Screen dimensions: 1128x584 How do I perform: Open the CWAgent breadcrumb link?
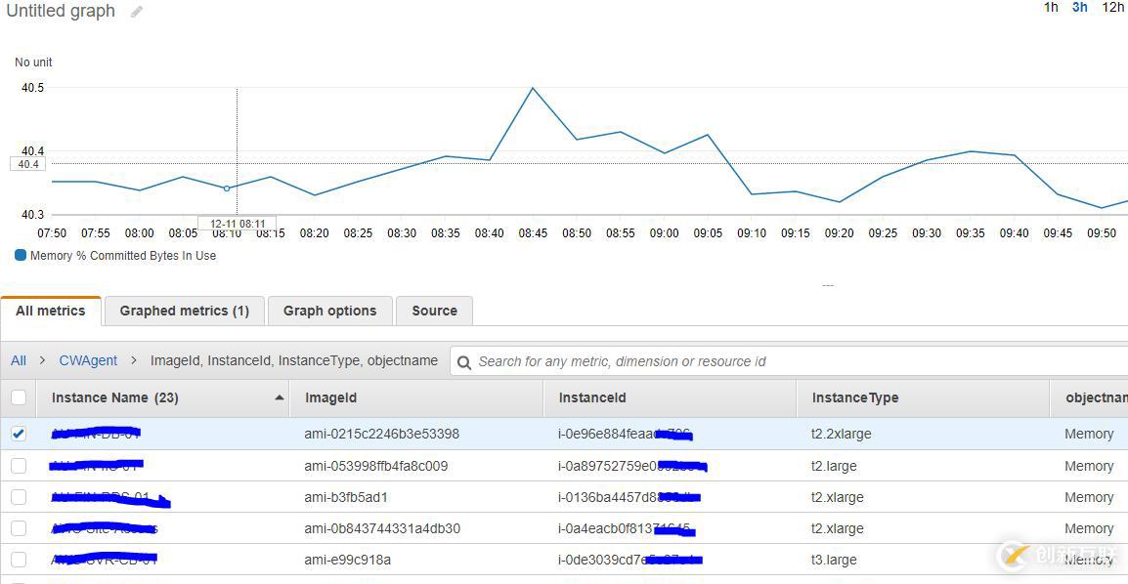tap(88, 360)
